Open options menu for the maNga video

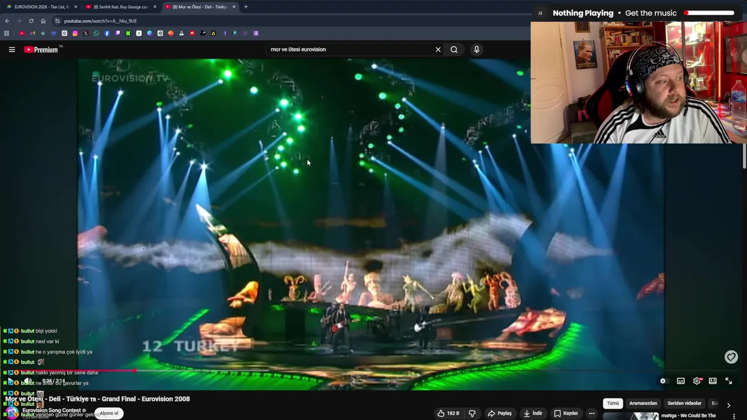[734, 416]
